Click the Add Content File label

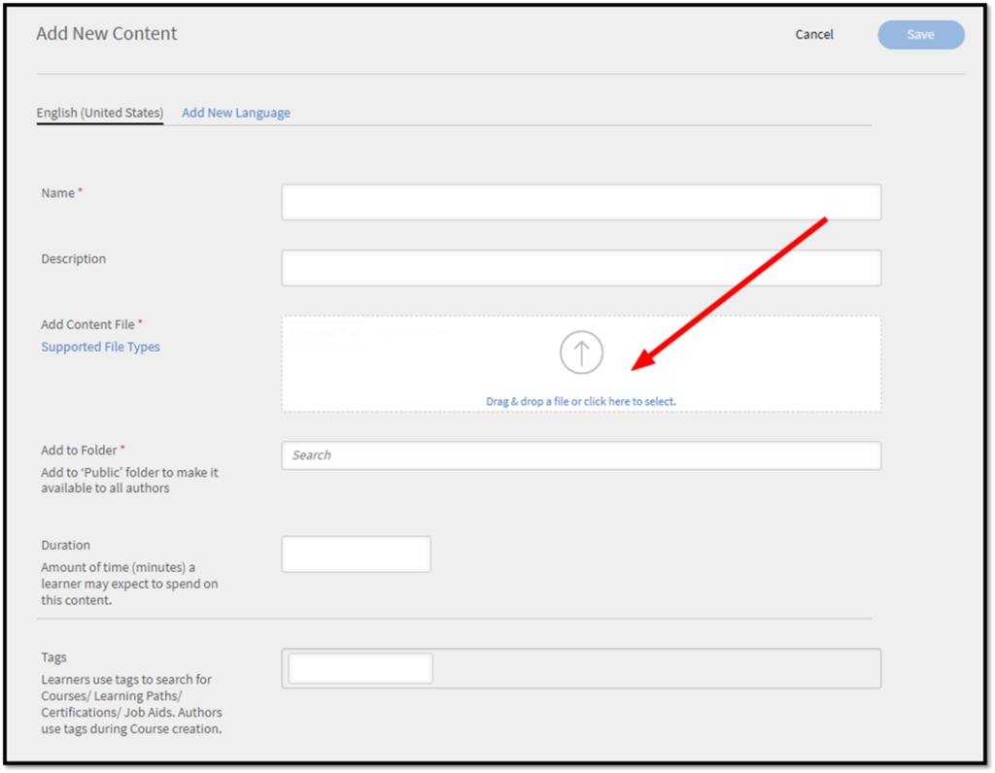pos(90,323)
